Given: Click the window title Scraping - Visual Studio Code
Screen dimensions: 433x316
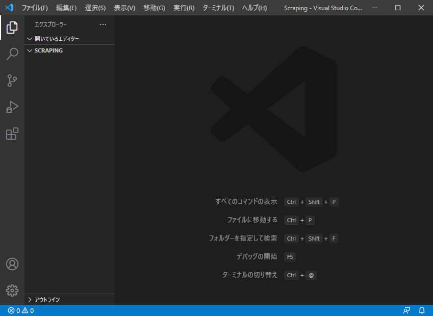Looking at the screenshot, I should pyautogui.click(x=323, y=8).
